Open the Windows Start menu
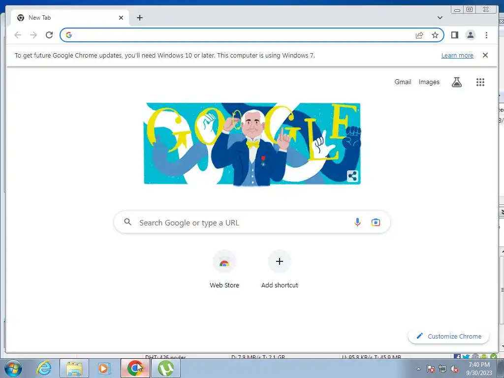 [x=13, y=368]
